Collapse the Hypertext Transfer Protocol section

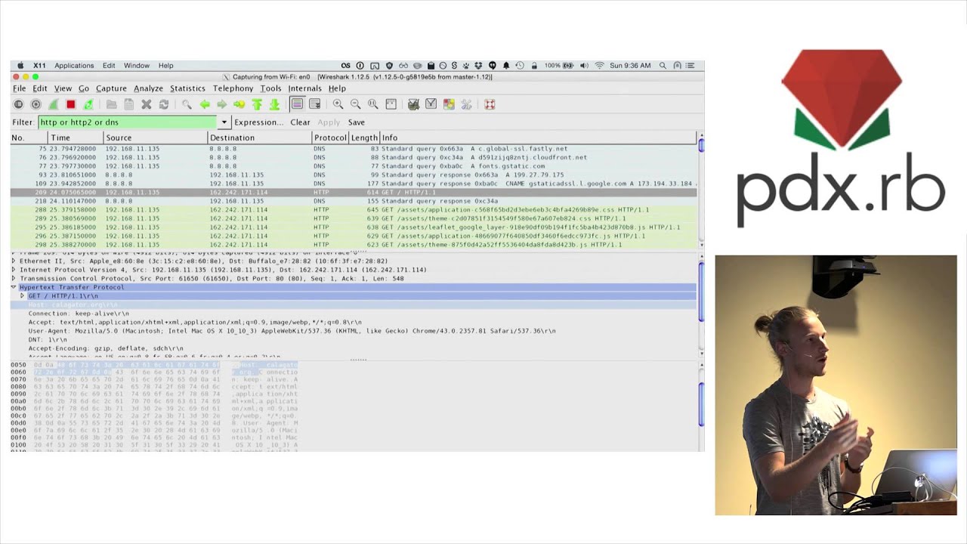14,287
